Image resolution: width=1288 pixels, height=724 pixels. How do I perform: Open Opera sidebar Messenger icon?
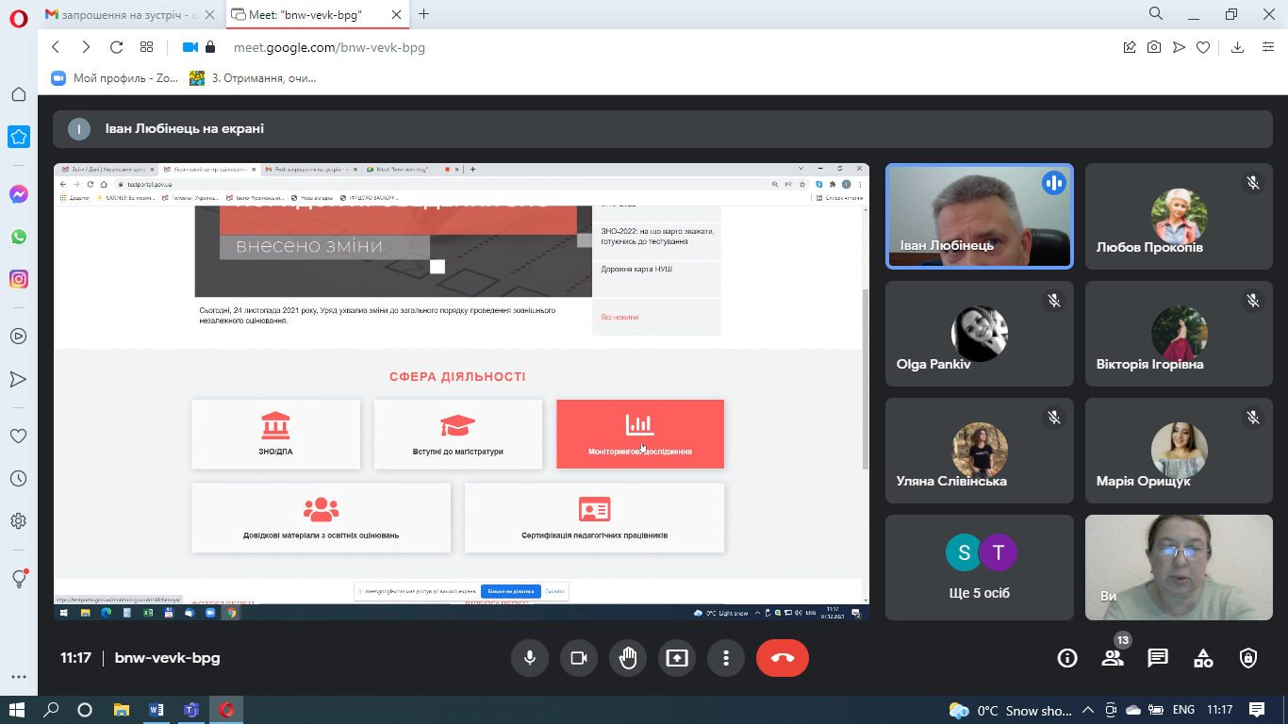(x=19, y=194)
